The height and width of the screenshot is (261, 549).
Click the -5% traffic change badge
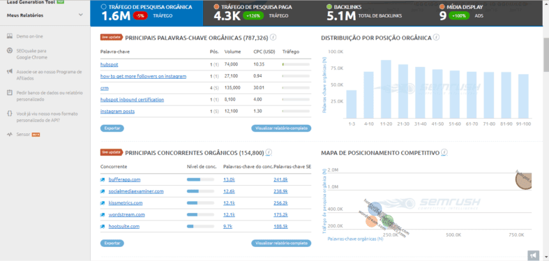pos(140,16)
